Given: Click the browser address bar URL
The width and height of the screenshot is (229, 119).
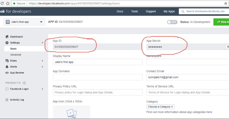Looking at the screenshot, I should 74,3.
